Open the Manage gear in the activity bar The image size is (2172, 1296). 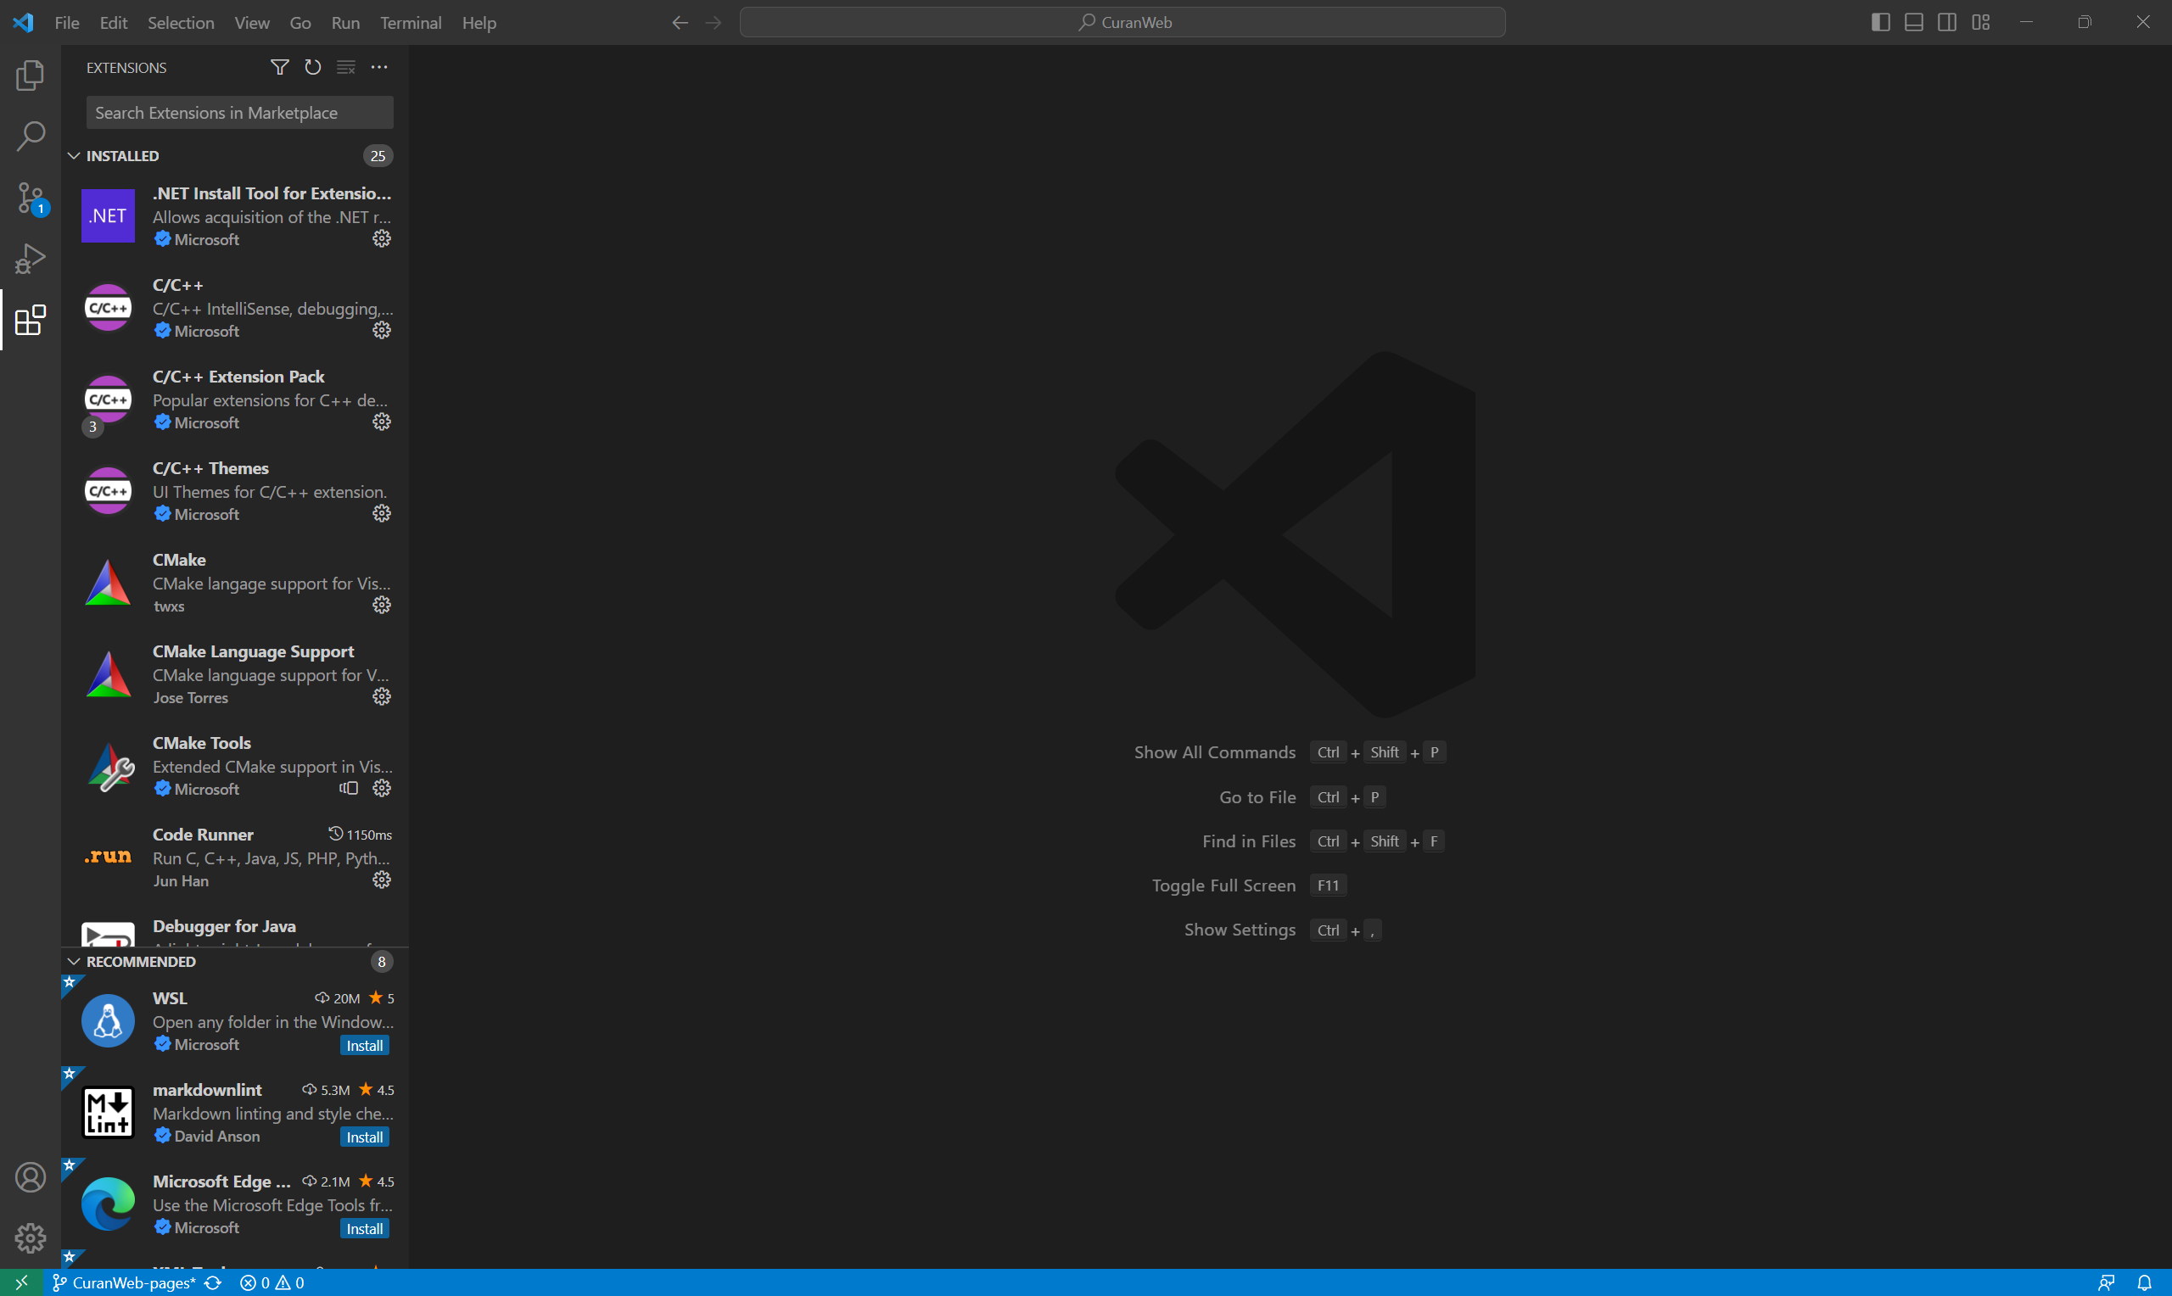tap(30, 1237)
